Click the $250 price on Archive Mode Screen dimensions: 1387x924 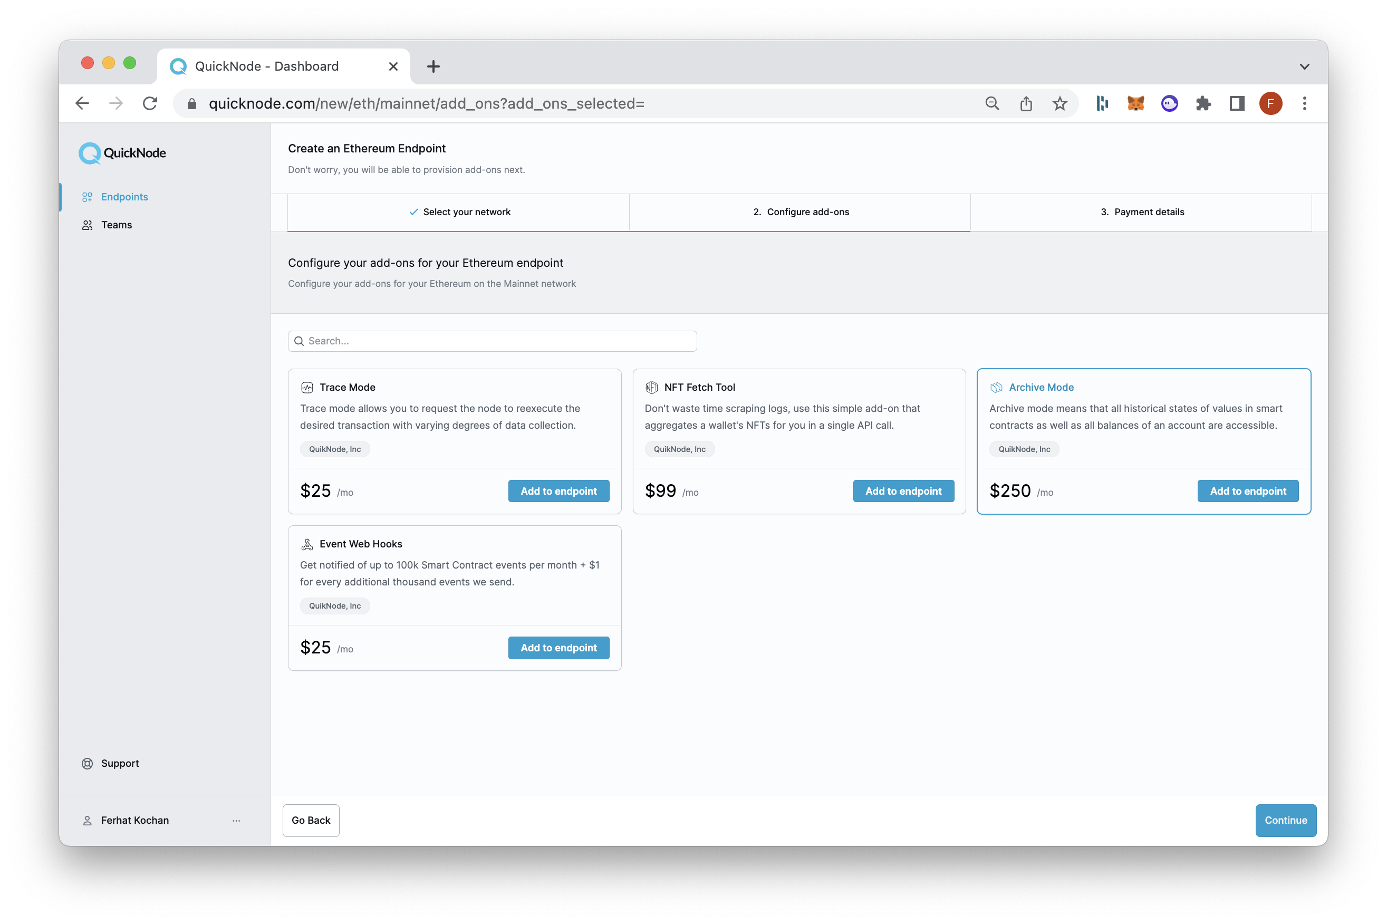(x=1010, y=491)
